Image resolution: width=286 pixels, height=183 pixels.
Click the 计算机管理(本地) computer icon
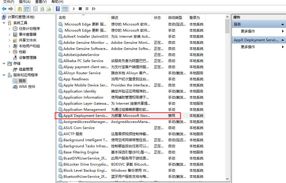coord(4,17)
